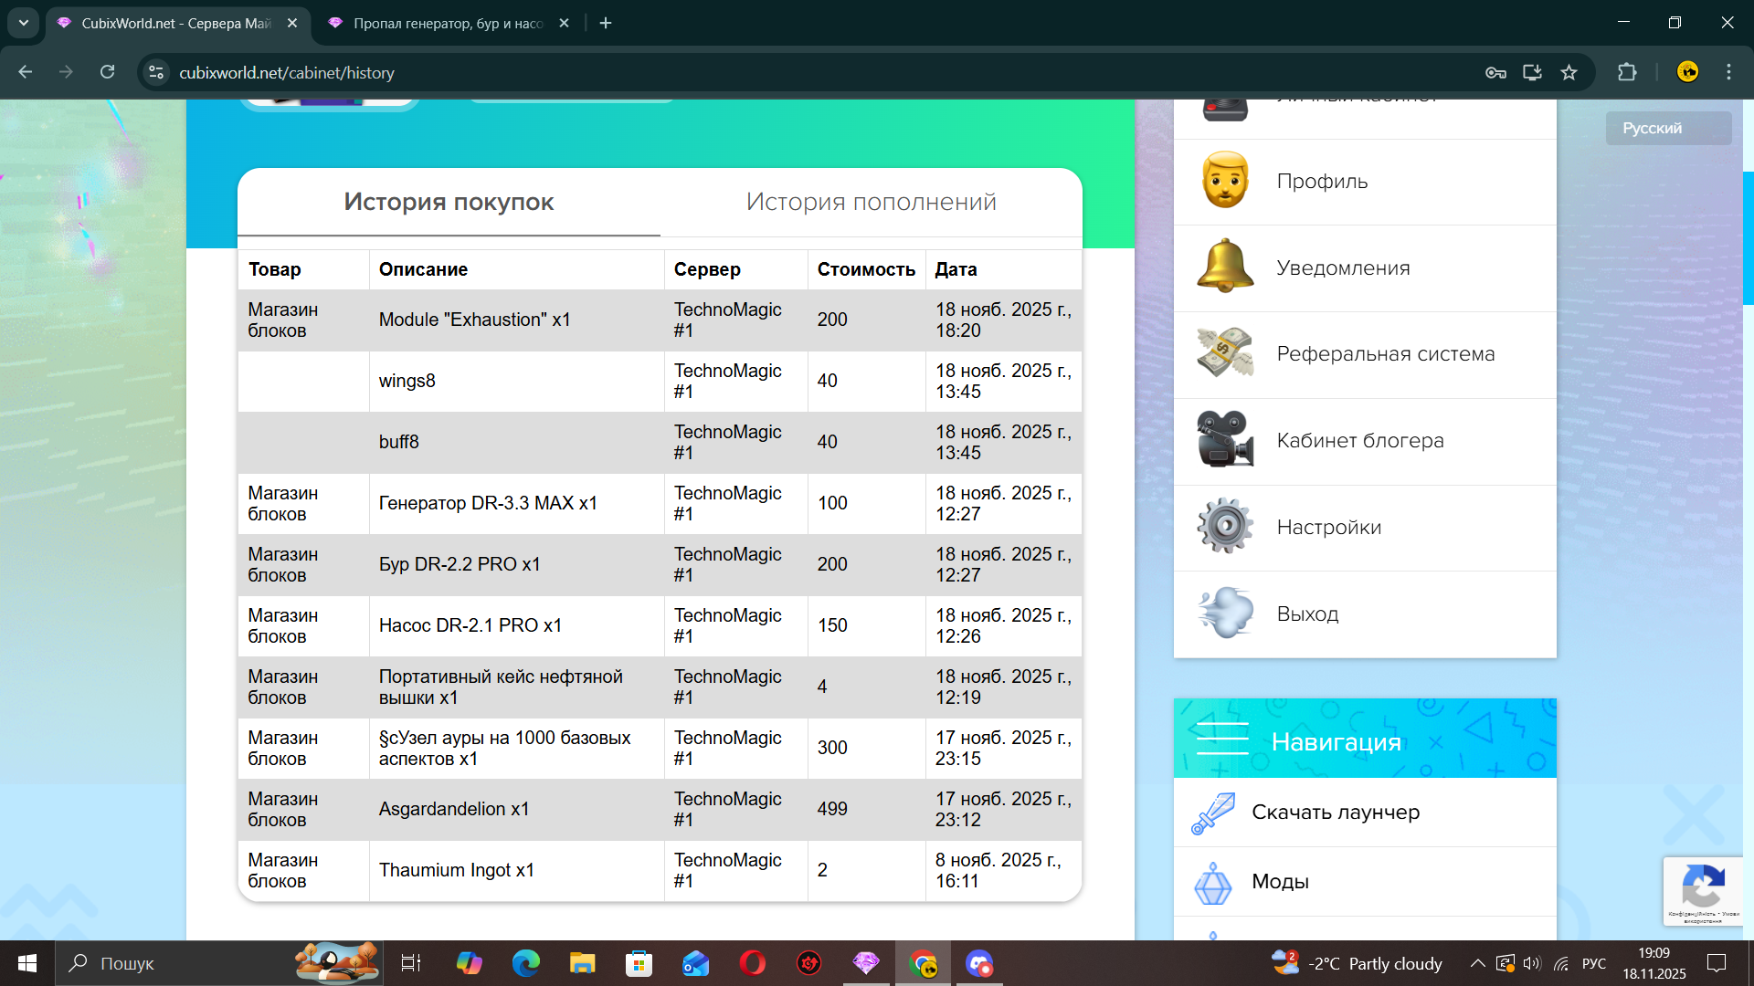Click the Выход logout link
The width and height of the screenshot is (1754, 986).
coord(1307,614)
